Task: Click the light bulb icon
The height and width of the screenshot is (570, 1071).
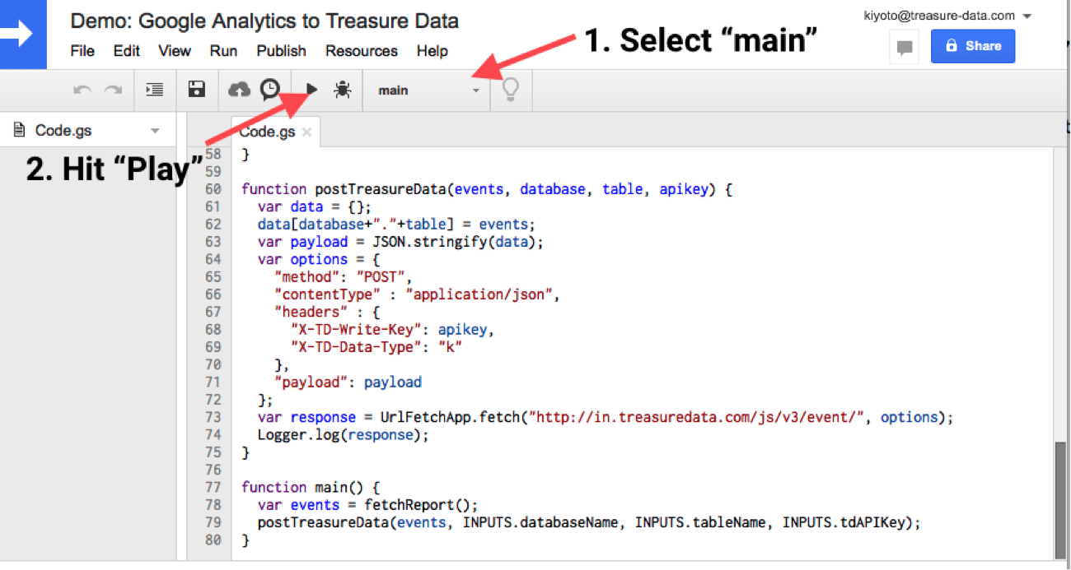Action: (x=511, y=90)
